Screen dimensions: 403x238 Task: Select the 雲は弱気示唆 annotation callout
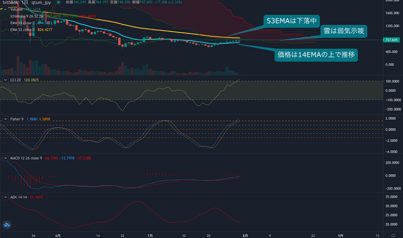click(x=344, y=31)
